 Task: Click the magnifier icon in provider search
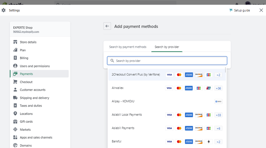pos(112,61)
